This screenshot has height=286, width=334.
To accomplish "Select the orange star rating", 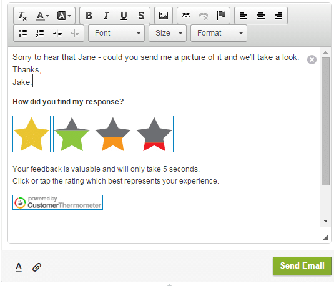I will click(x=113, y=134).
